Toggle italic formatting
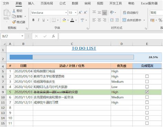Image resolution: width=163 pixels, height=127 pixels. (x=39, y=20)
